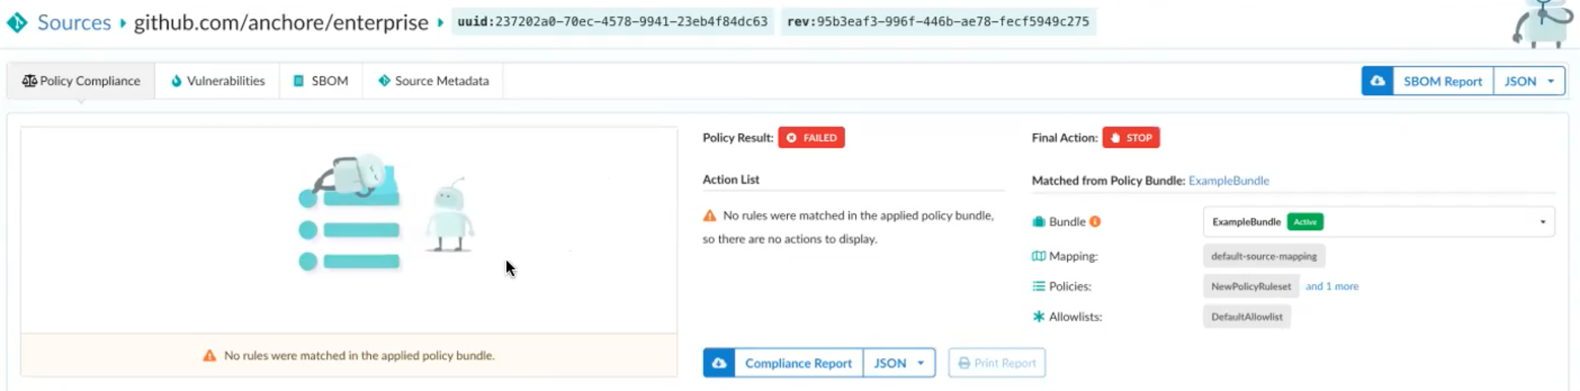1580x391 pixels.
Task: Click the 'and 1 more' policies link
Action: pos(1332,286)
